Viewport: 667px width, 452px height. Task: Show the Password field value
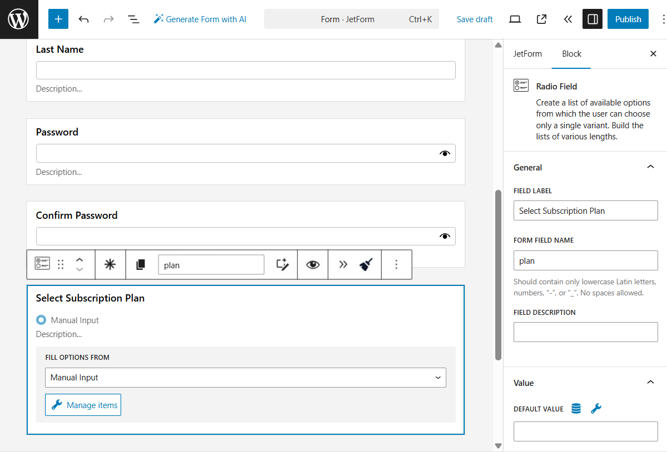point(444,153)
